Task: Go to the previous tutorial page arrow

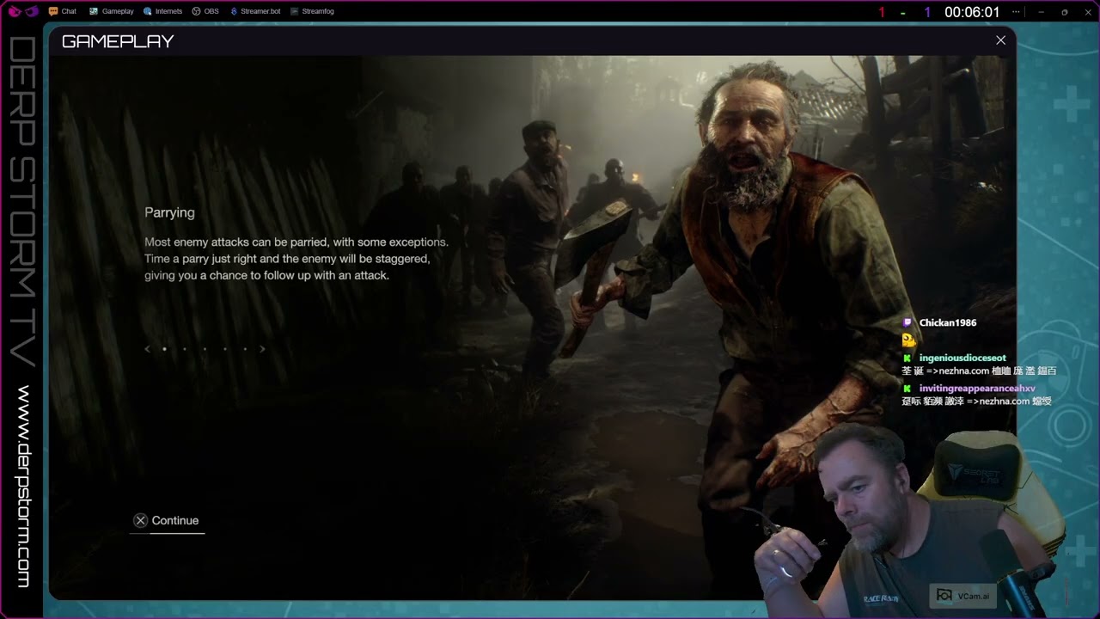Action: pos(148,349)
